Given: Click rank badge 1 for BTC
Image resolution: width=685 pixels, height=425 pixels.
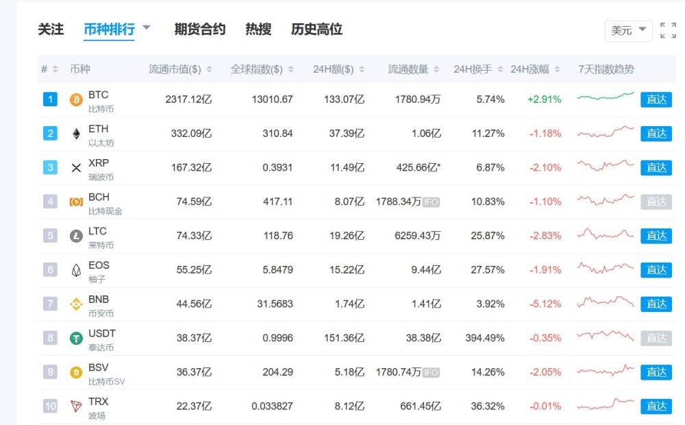Looking at the screenshot, I should (50, 99).
